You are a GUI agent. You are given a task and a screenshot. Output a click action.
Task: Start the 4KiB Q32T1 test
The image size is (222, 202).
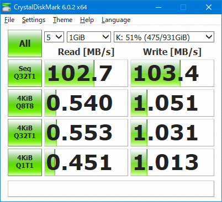tap(25, 133)
